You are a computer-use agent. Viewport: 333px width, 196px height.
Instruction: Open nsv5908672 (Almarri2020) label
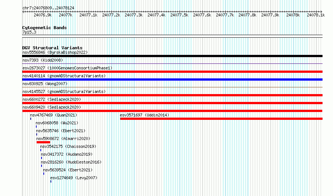[x=63, y=139]
